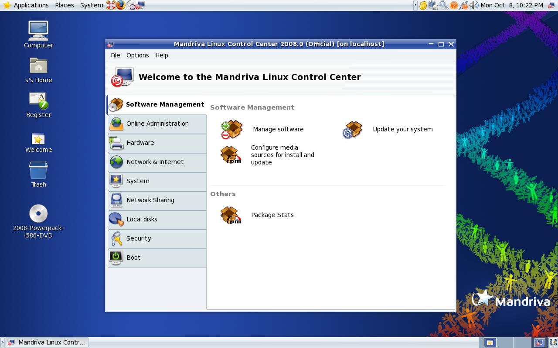The height and width of the screenshot is (348, 558).
Task: Click the date and time clock
Action: click(x=512, y=5)
